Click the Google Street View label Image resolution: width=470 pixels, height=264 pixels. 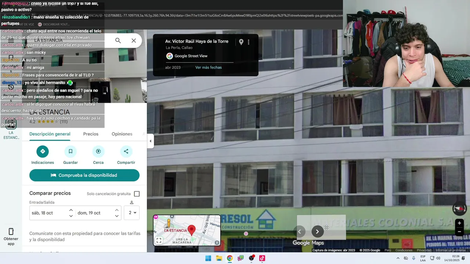click(191, 56)
